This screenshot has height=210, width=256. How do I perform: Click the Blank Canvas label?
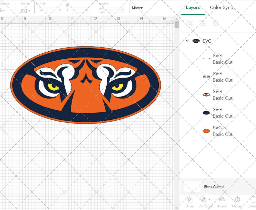coord(214,187)
